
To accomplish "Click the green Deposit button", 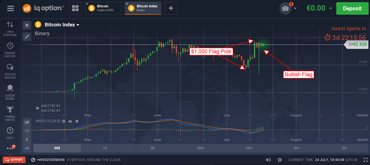I will click(352, 8).
